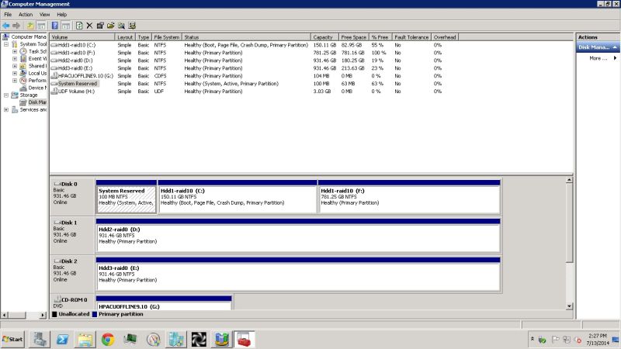The width and height of the screenshot is (621, 349).
Task: Expand the Event Viewer tree node
Action: click(x=15, y=59)
